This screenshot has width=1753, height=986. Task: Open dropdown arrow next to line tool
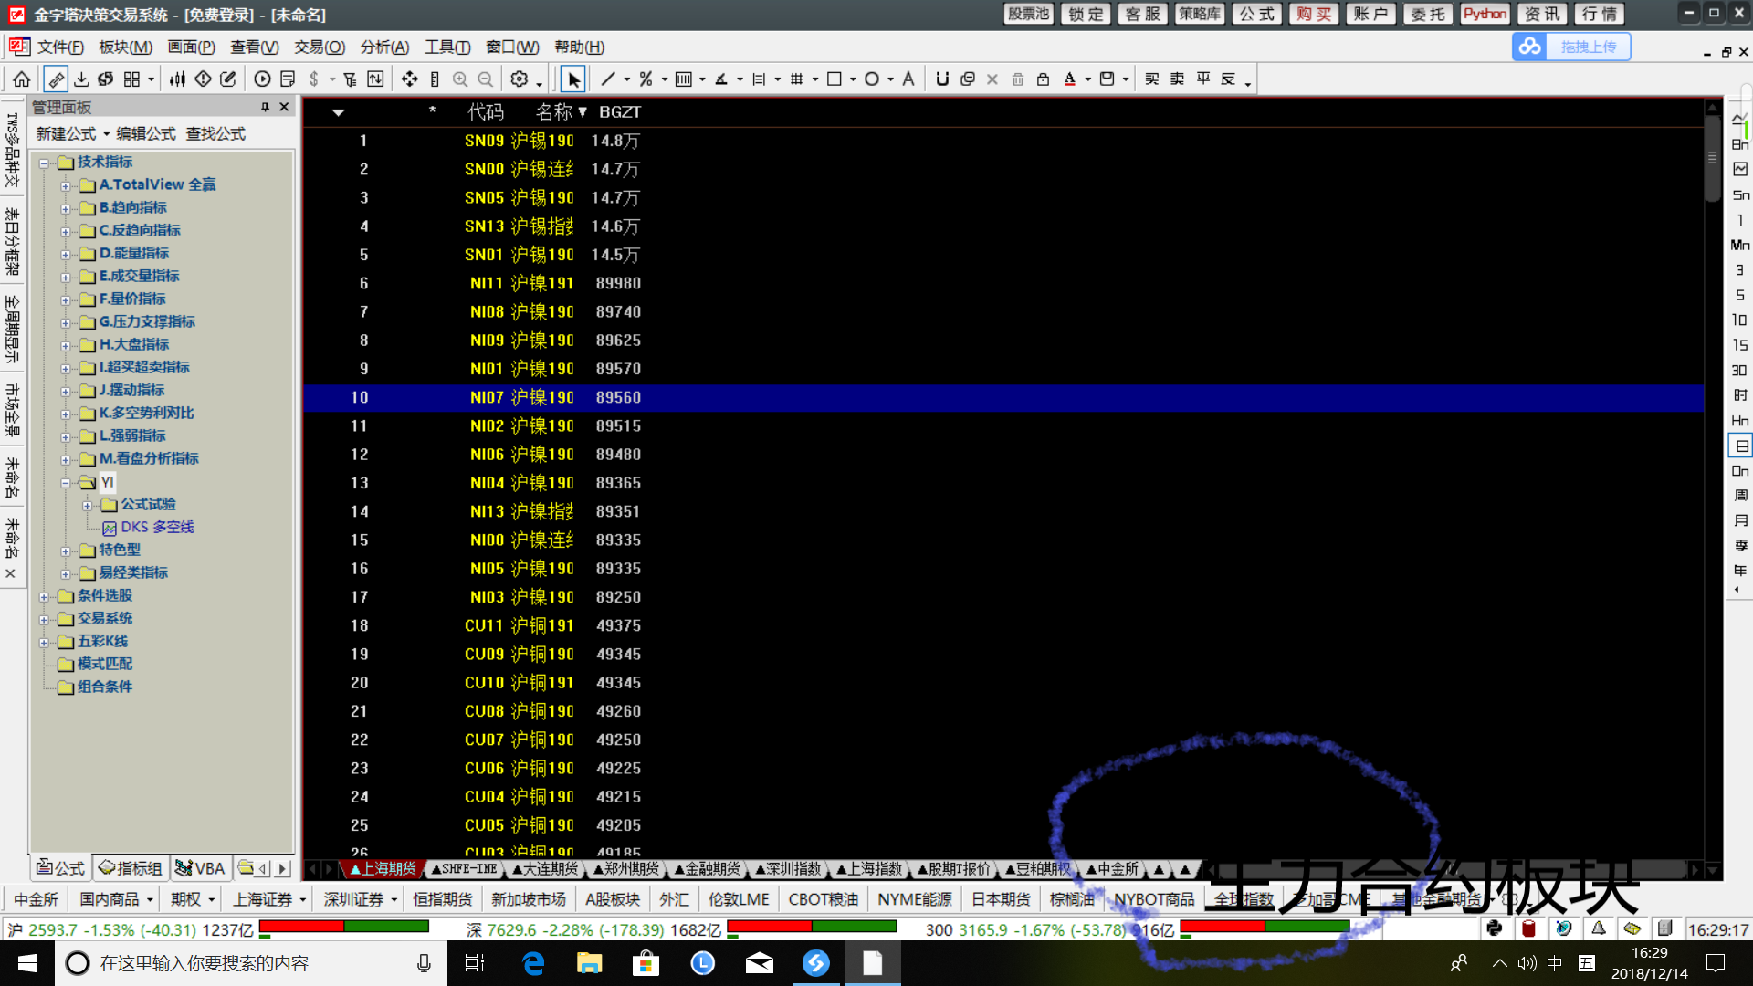[x=626, y=80]
